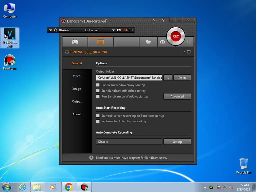256x192 pixels.
Task: Start recording with the big REC button
Action: coord(176,36)
